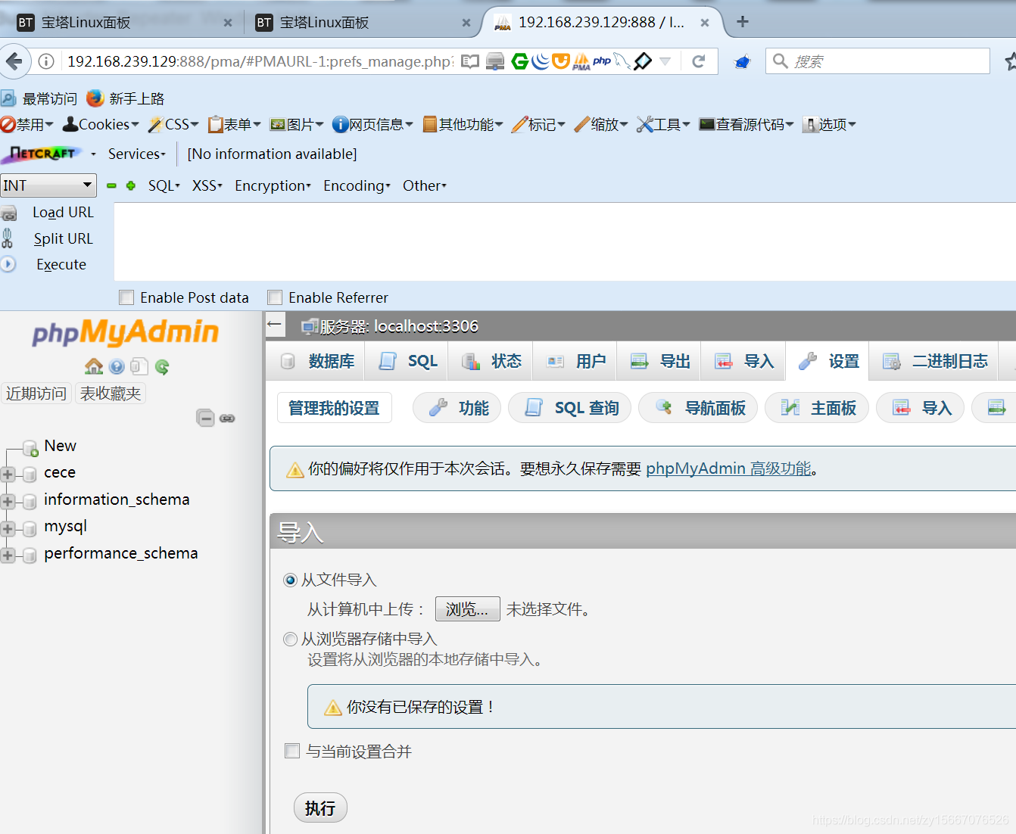Open the 状态 tab
1016x834 pixels.
491,361
